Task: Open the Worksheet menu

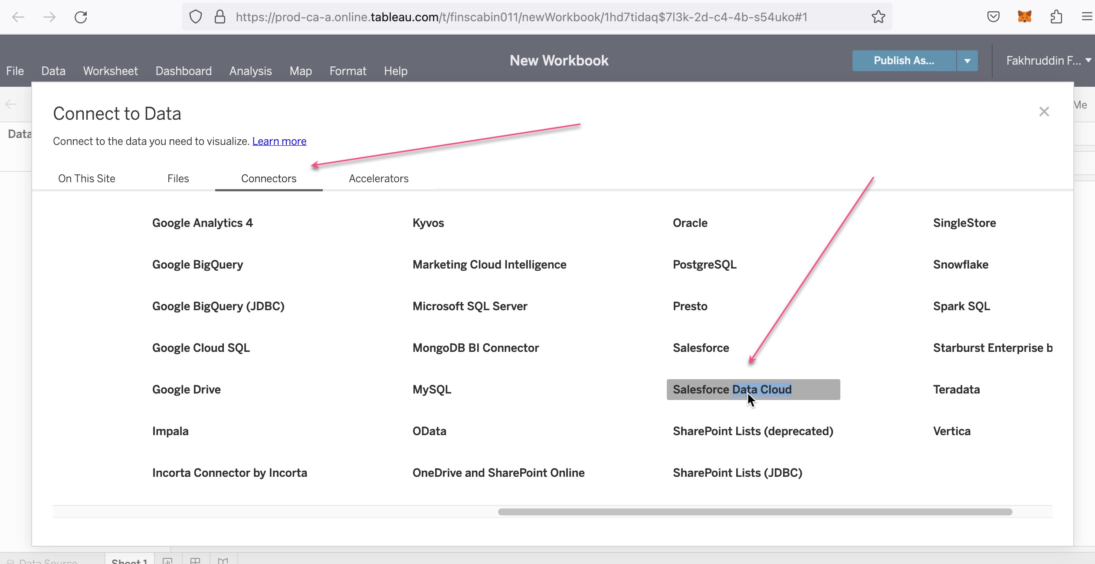Action: coord(111,71)
